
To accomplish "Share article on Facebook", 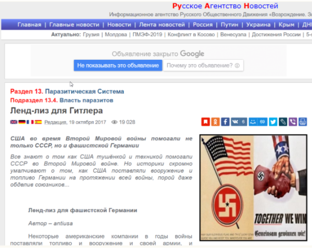I will 225,122.
